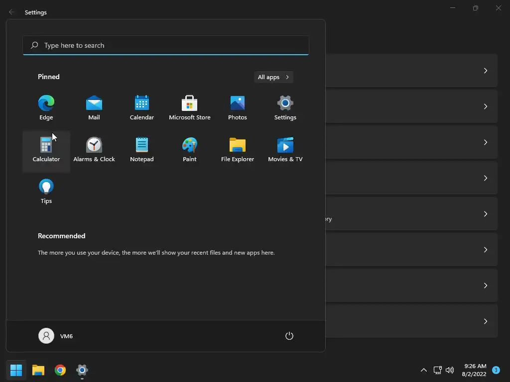The height and width of the screenshot is (382, 510).
Task: Open the Paint app
Action: [x=190, y=150]
